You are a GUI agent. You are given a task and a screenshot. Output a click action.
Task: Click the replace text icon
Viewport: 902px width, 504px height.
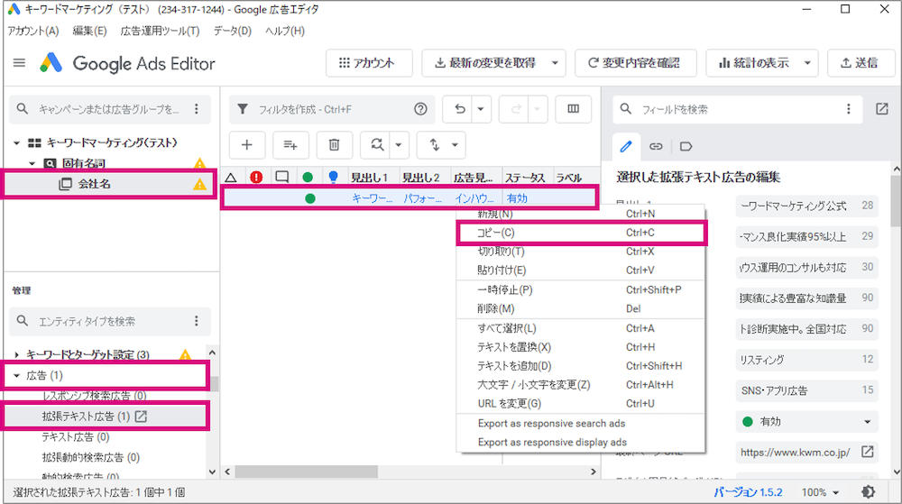coord(377,145)
